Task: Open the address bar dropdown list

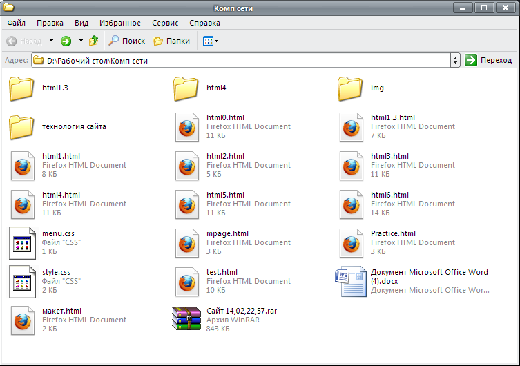Action: point(455,60)
